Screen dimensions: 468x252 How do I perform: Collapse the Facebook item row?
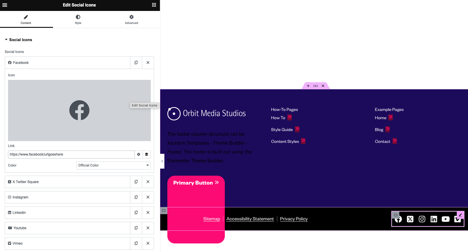pyautogui.click(x=68, y=63)
